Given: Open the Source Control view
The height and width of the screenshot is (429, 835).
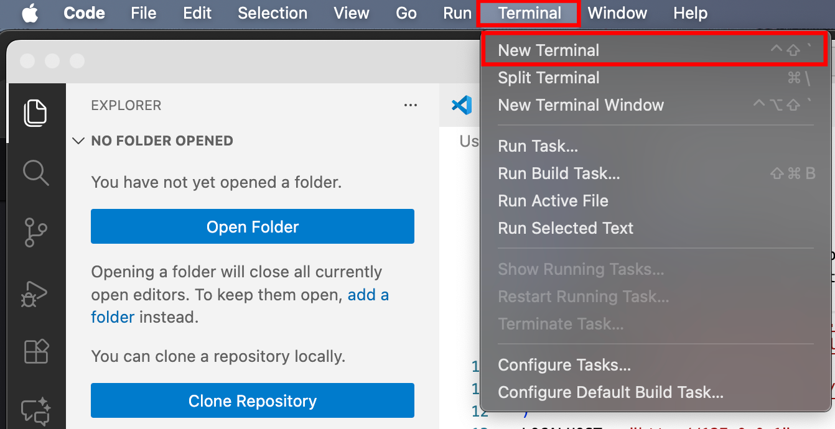Looking at the screenshot, I should 37,233.
